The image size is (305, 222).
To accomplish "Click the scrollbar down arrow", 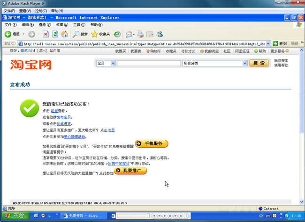I will pyautogui.click(x=302, y=202).
